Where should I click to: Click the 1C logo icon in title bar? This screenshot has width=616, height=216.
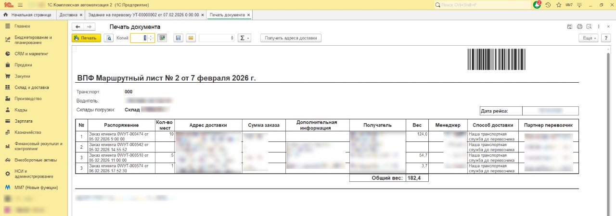tap(8, 4)
